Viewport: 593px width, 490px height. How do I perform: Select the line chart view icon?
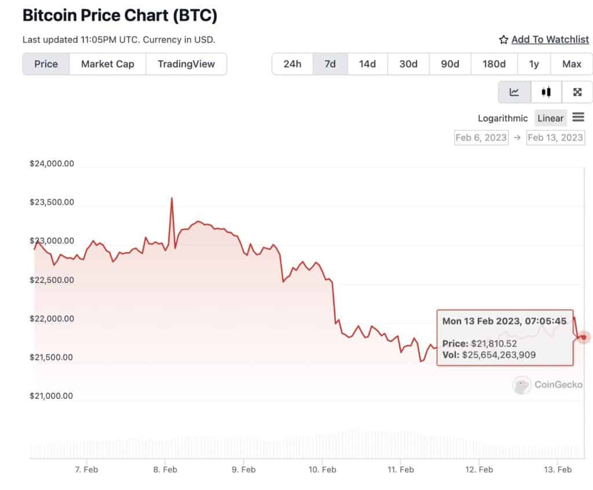click(514, 92)
